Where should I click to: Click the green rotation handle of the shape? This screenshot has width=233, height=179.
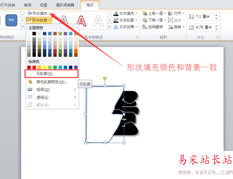pos(105,78)
